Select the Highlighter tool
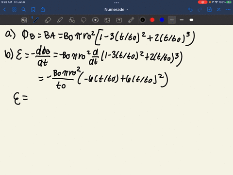 tap(60, 20)
